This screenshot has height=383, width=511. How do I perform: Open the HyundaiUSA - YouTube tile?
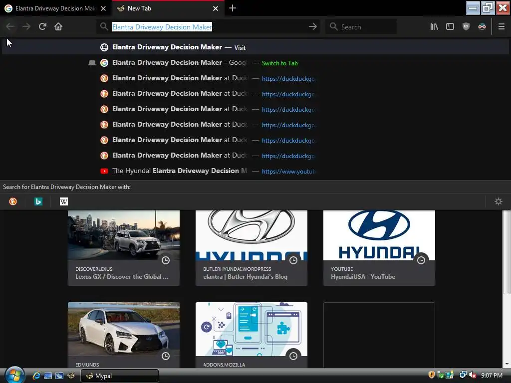click(379, 248)
